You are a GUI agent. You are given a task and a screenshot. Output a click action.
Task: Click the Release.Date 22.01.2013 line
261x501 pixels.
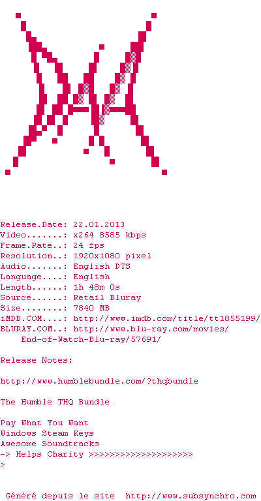click(x=62, y=224)
